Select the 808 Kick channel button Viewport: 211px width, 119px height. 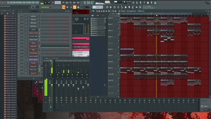point(33,17)
